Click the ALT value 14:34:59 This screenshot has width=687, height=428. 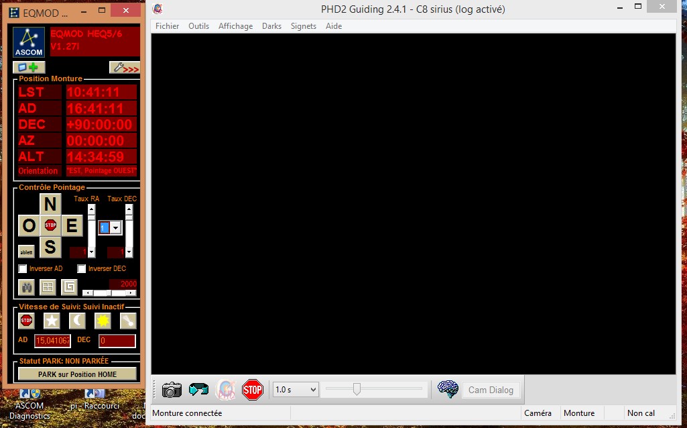[101, 156]
